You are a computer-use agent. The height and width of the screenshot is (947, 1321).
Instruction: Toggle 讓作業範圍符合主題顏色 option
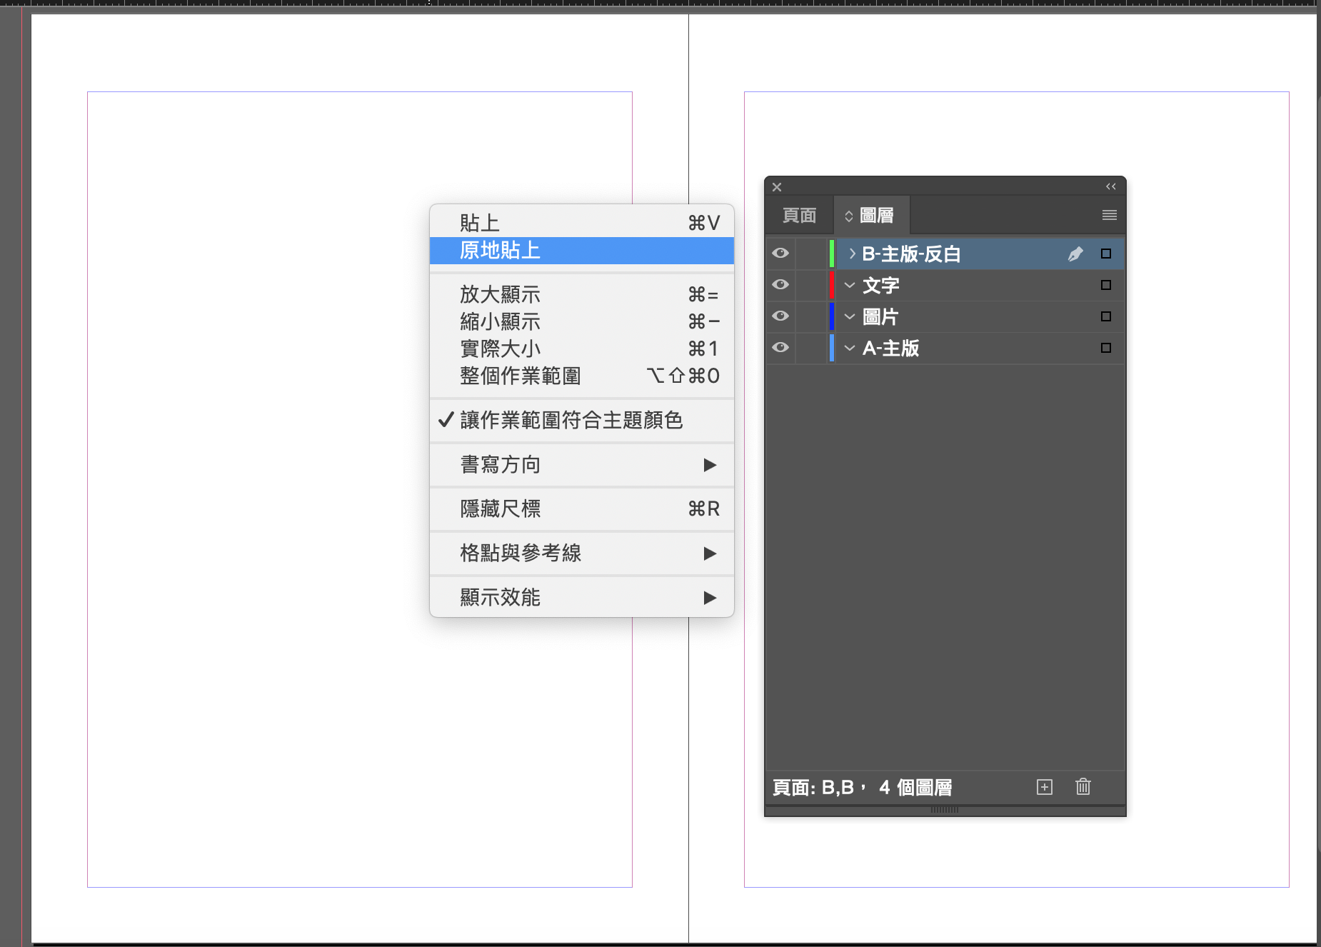coord(571,420)
